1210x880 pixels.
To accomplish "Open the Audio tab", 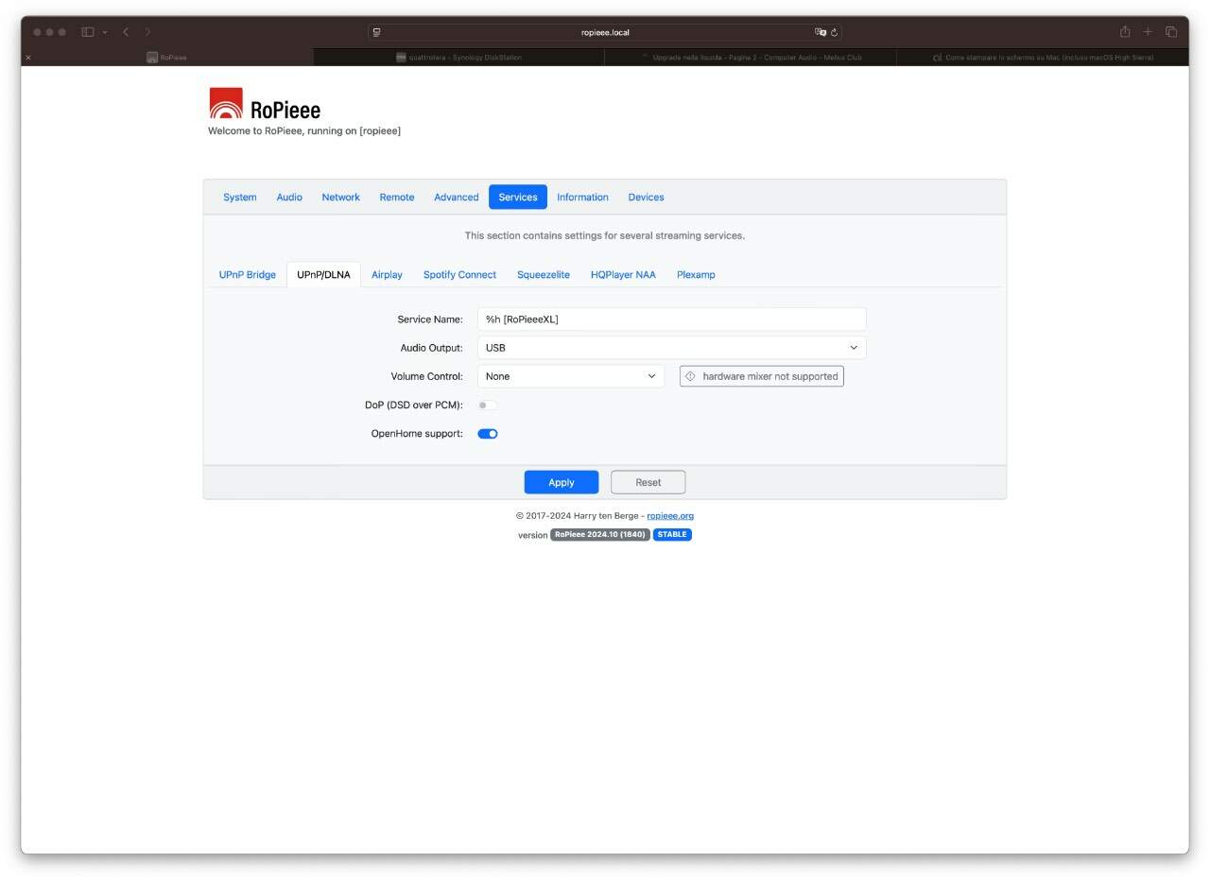I will 289,197.
